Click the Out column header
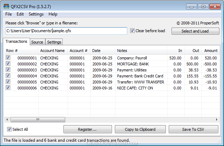The image size is (224, 146). (193, 51)
